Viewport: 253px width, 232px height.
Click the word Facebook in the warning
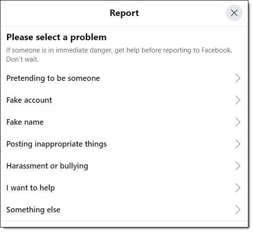[x=216, y=50]
